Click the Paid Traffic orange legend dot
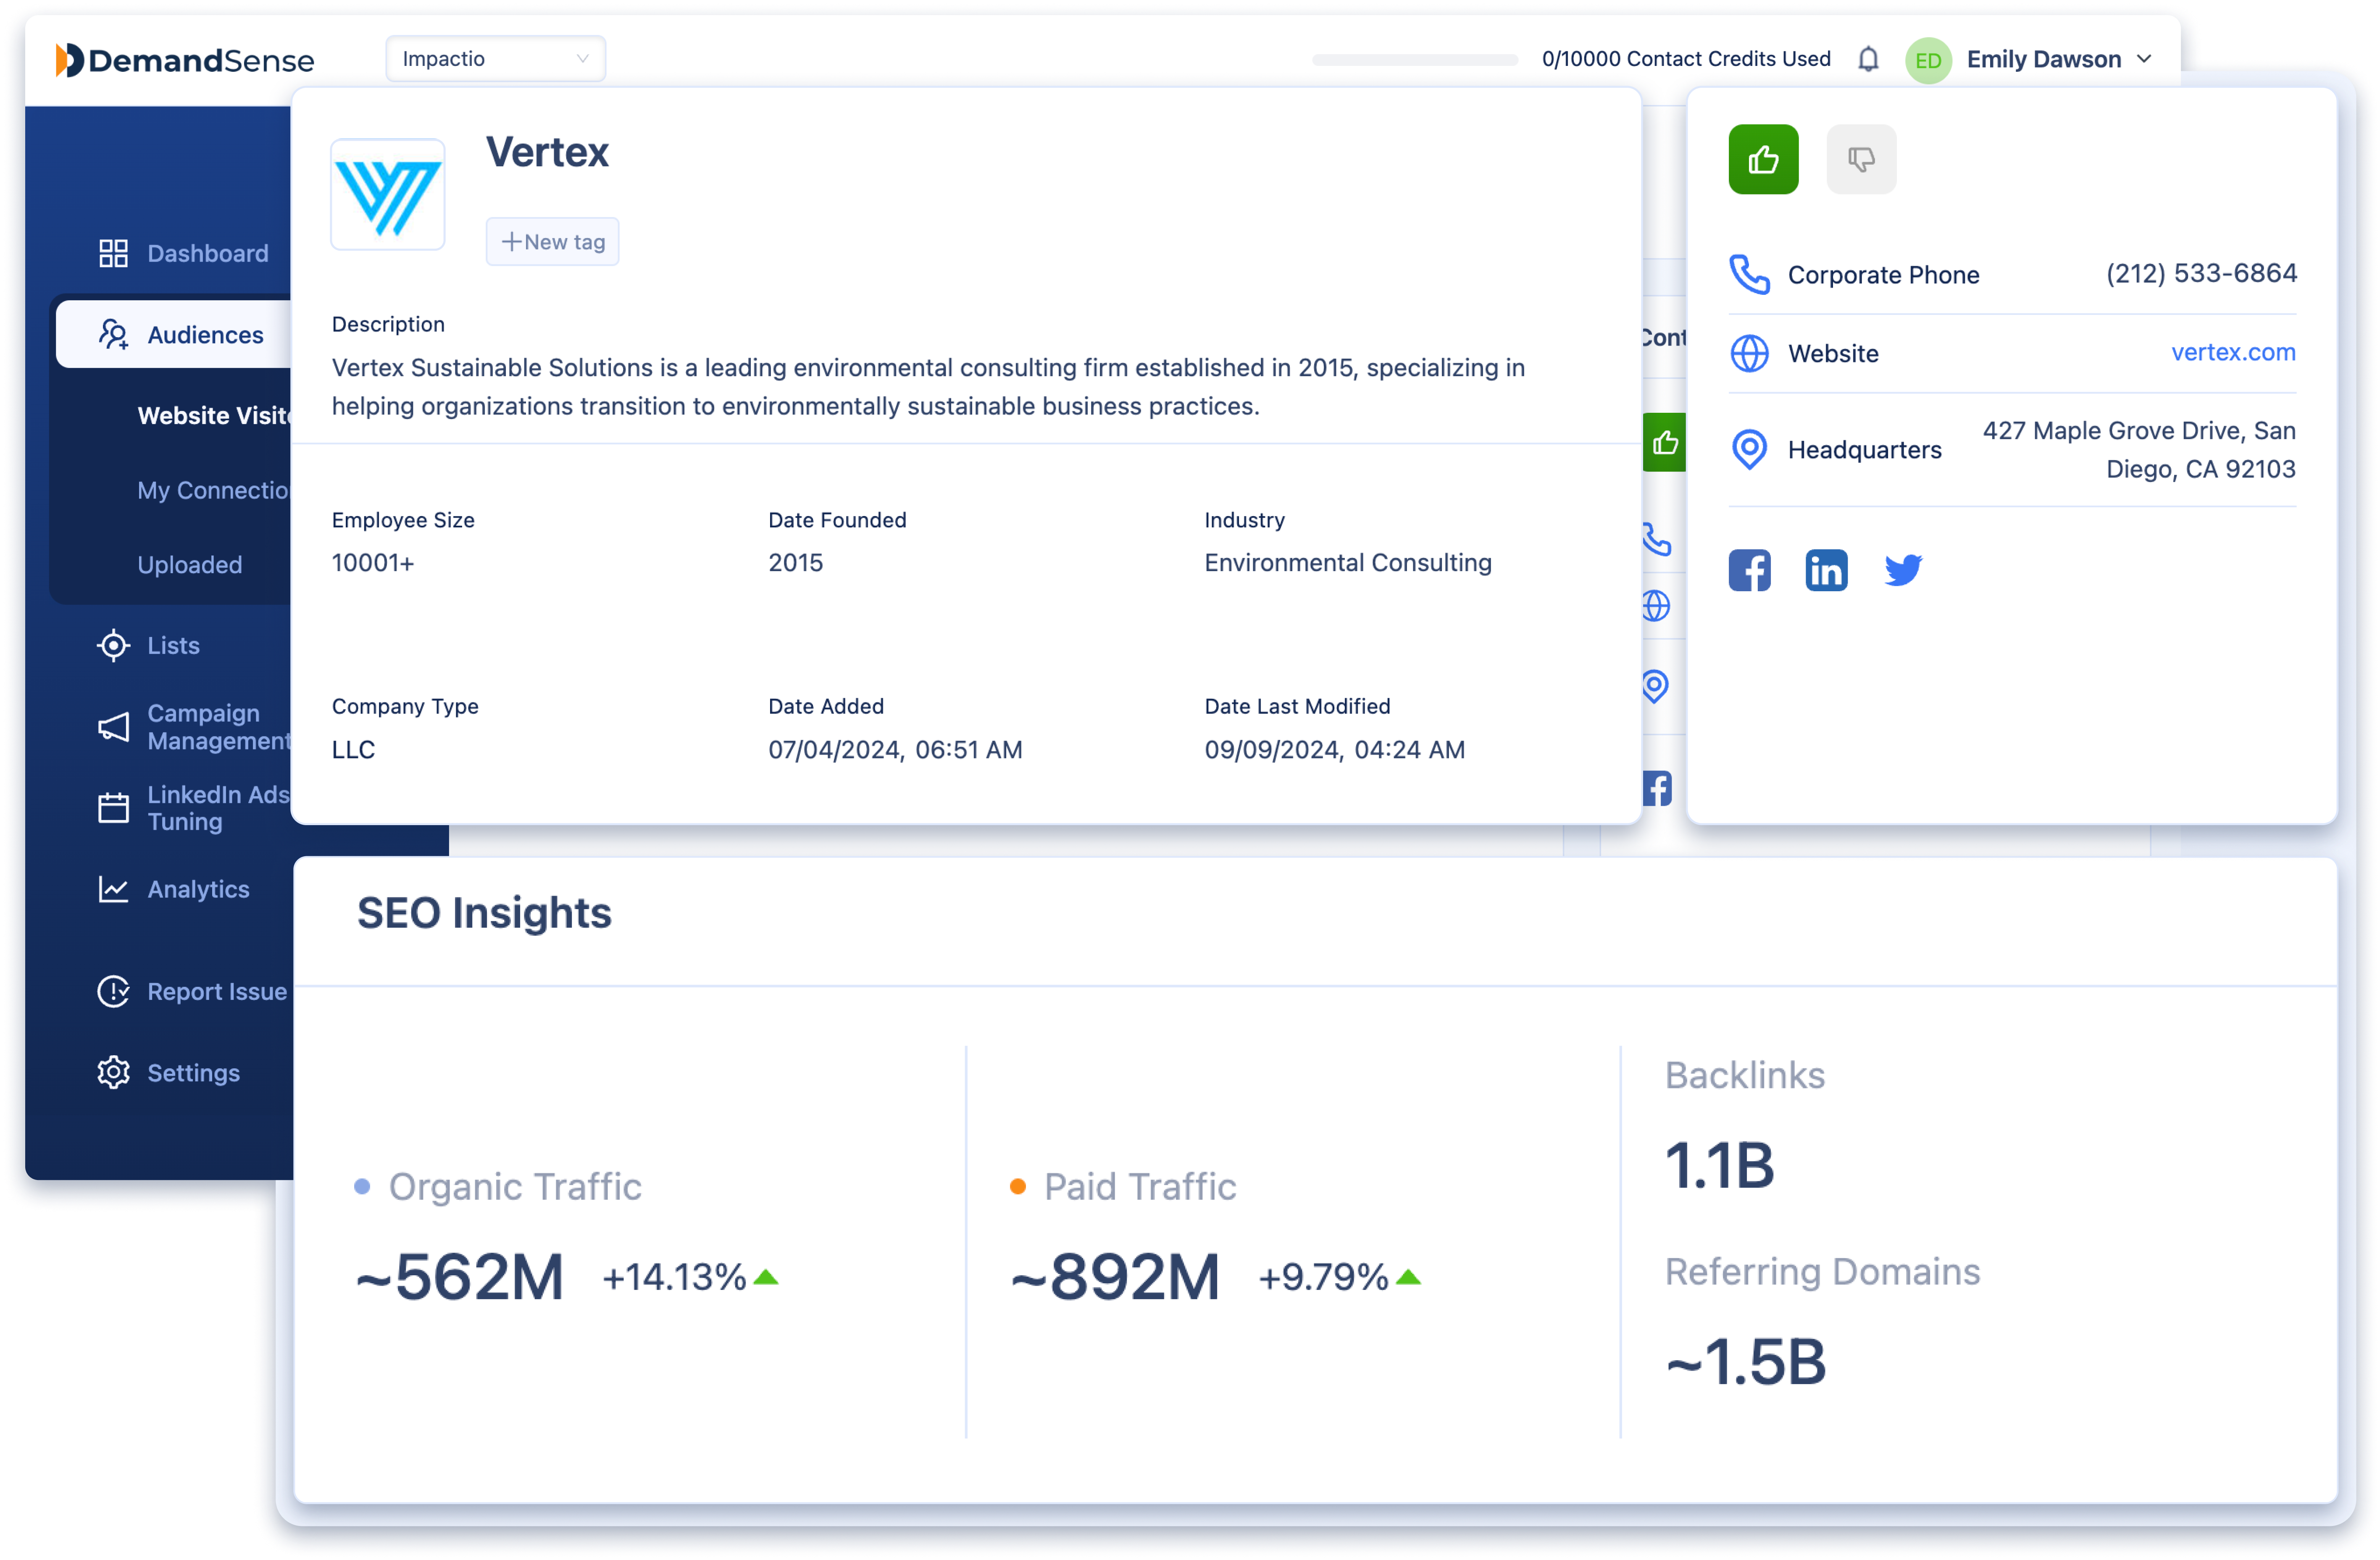The width and height of the screenshot is (2380, 1560). [x=1017, y=1186]
